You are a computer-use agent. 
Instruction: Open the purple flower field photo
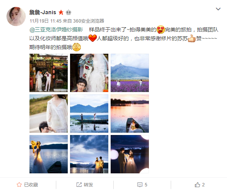pos(130,73)
